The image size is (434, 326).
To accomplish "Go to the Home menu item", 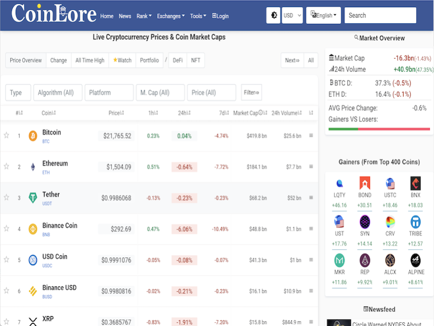I will pos(107,16).
